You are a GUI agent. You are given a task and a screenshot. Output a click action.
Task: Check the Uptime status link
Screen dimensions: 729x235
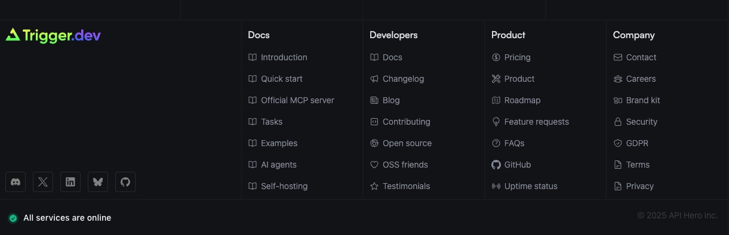click(531, 186)
